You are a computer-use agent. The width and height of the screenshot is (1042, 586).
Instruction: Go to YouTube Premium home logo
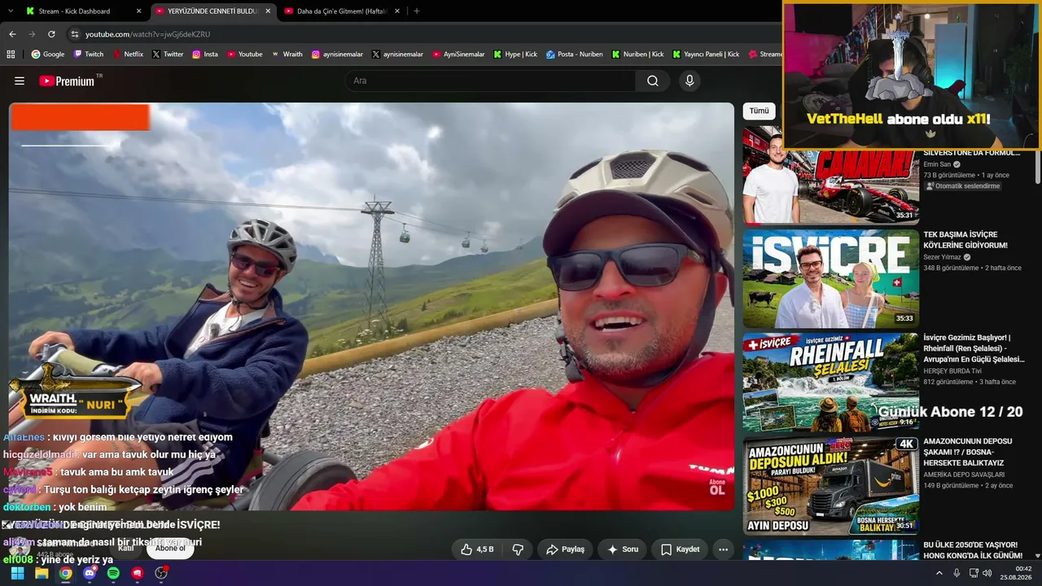67,81
